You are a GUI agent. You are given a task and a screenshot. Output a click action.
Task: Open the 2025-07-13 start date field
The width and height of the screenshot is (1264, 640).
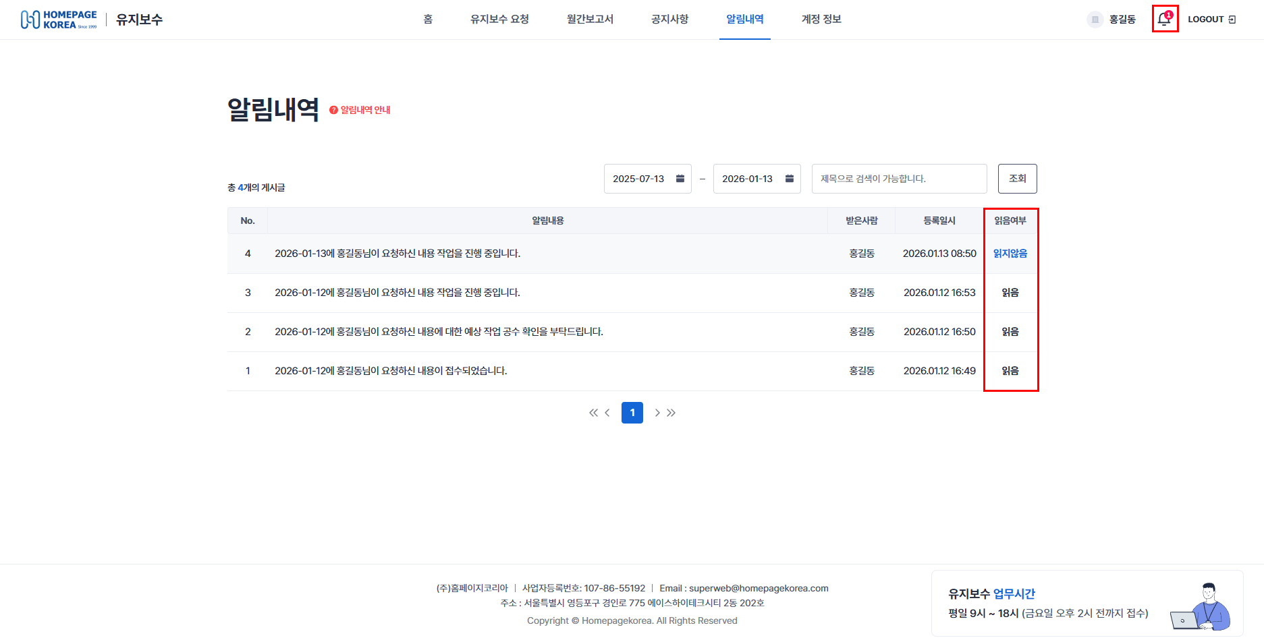point(638,179)
